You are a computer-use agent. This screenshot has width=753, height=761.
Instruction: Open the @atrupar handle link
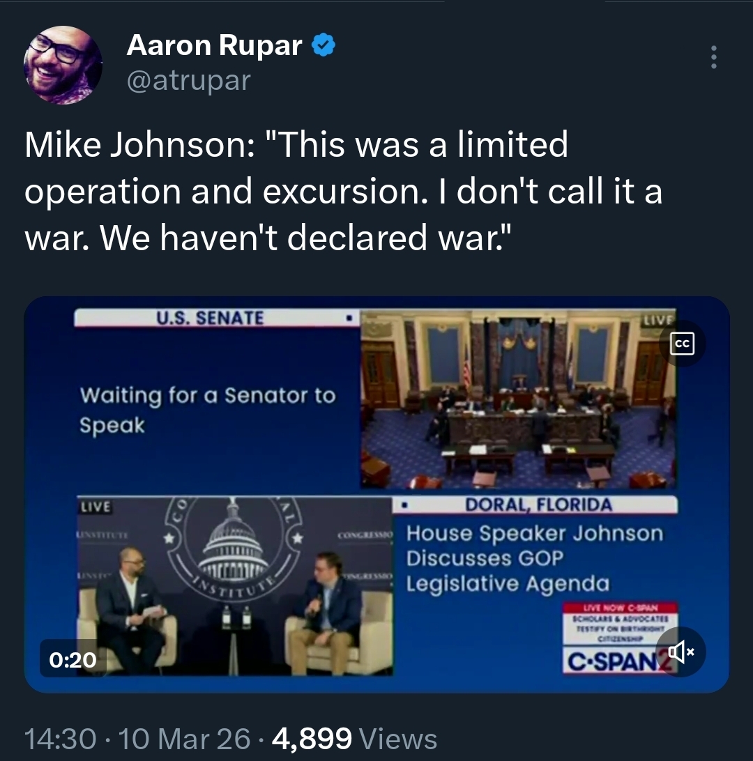pyautogui.click(x=188, y=80)
